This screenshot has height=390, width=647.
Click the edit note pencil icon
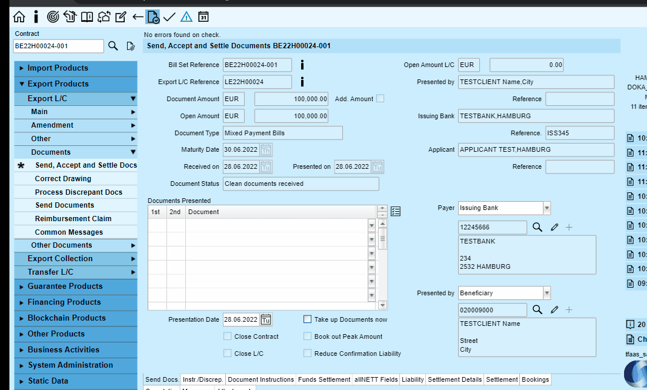(x=121, y=17)
